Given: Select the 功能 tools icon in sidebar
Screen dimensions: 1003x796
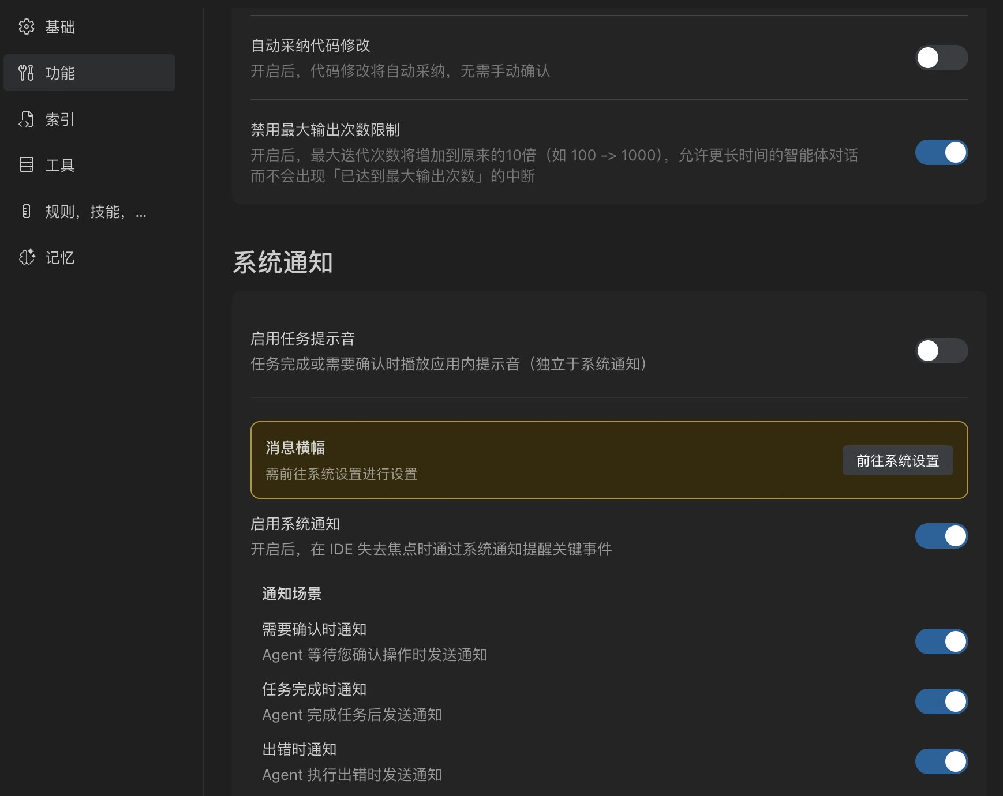Looking at the screenshot, I should click(x=27, y=73).
